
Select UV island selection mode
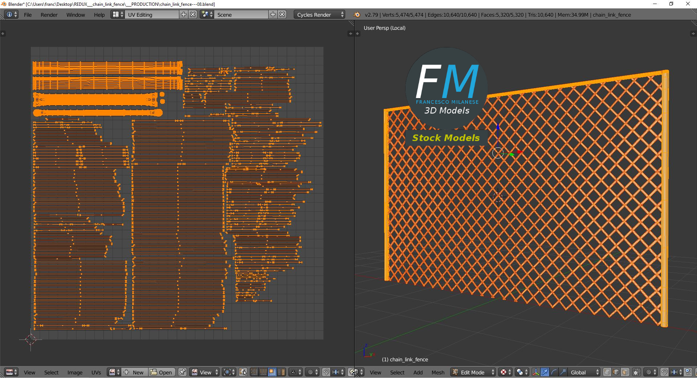point(281,372)
